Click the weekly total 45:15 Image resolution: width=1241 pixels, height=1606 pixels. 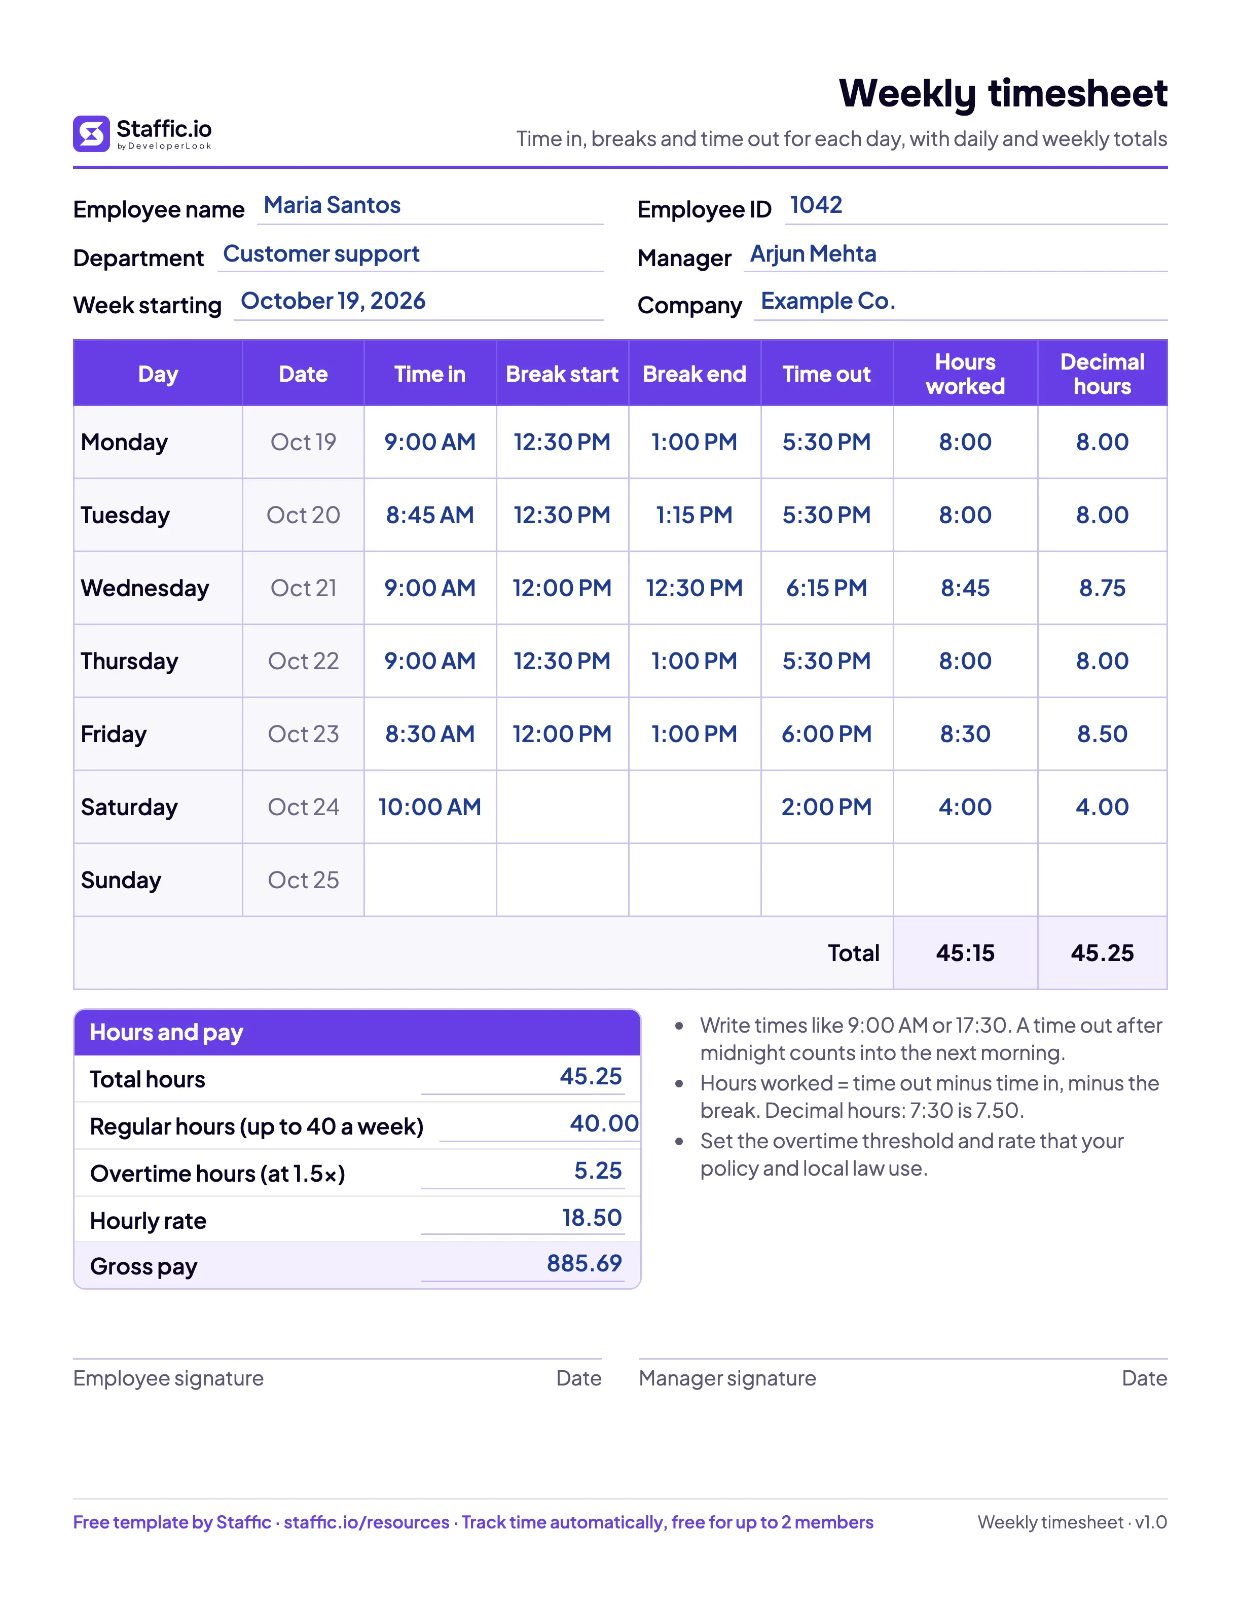pyautogui.click(x=965, y=953)
